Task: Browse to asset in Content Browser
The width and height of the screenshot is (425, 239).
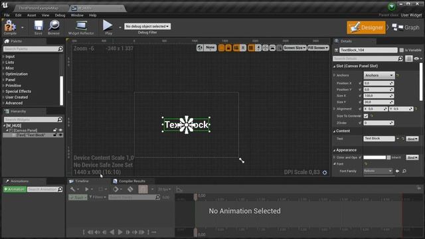Action: (54, 27)
